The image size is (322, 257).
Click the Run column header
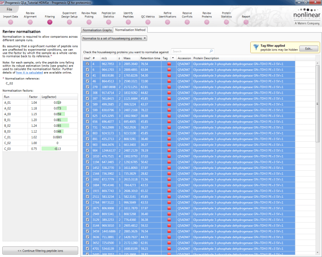[15, 97]
